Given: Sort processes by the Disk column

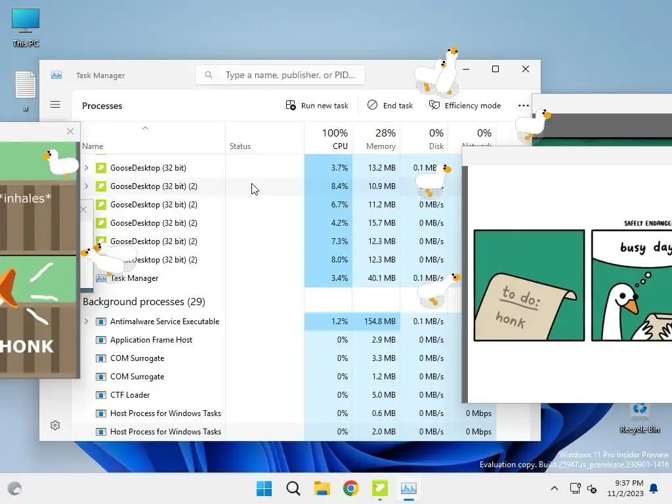Looking at the screenshot, I should pyautogui.click(x=425, y=138).
